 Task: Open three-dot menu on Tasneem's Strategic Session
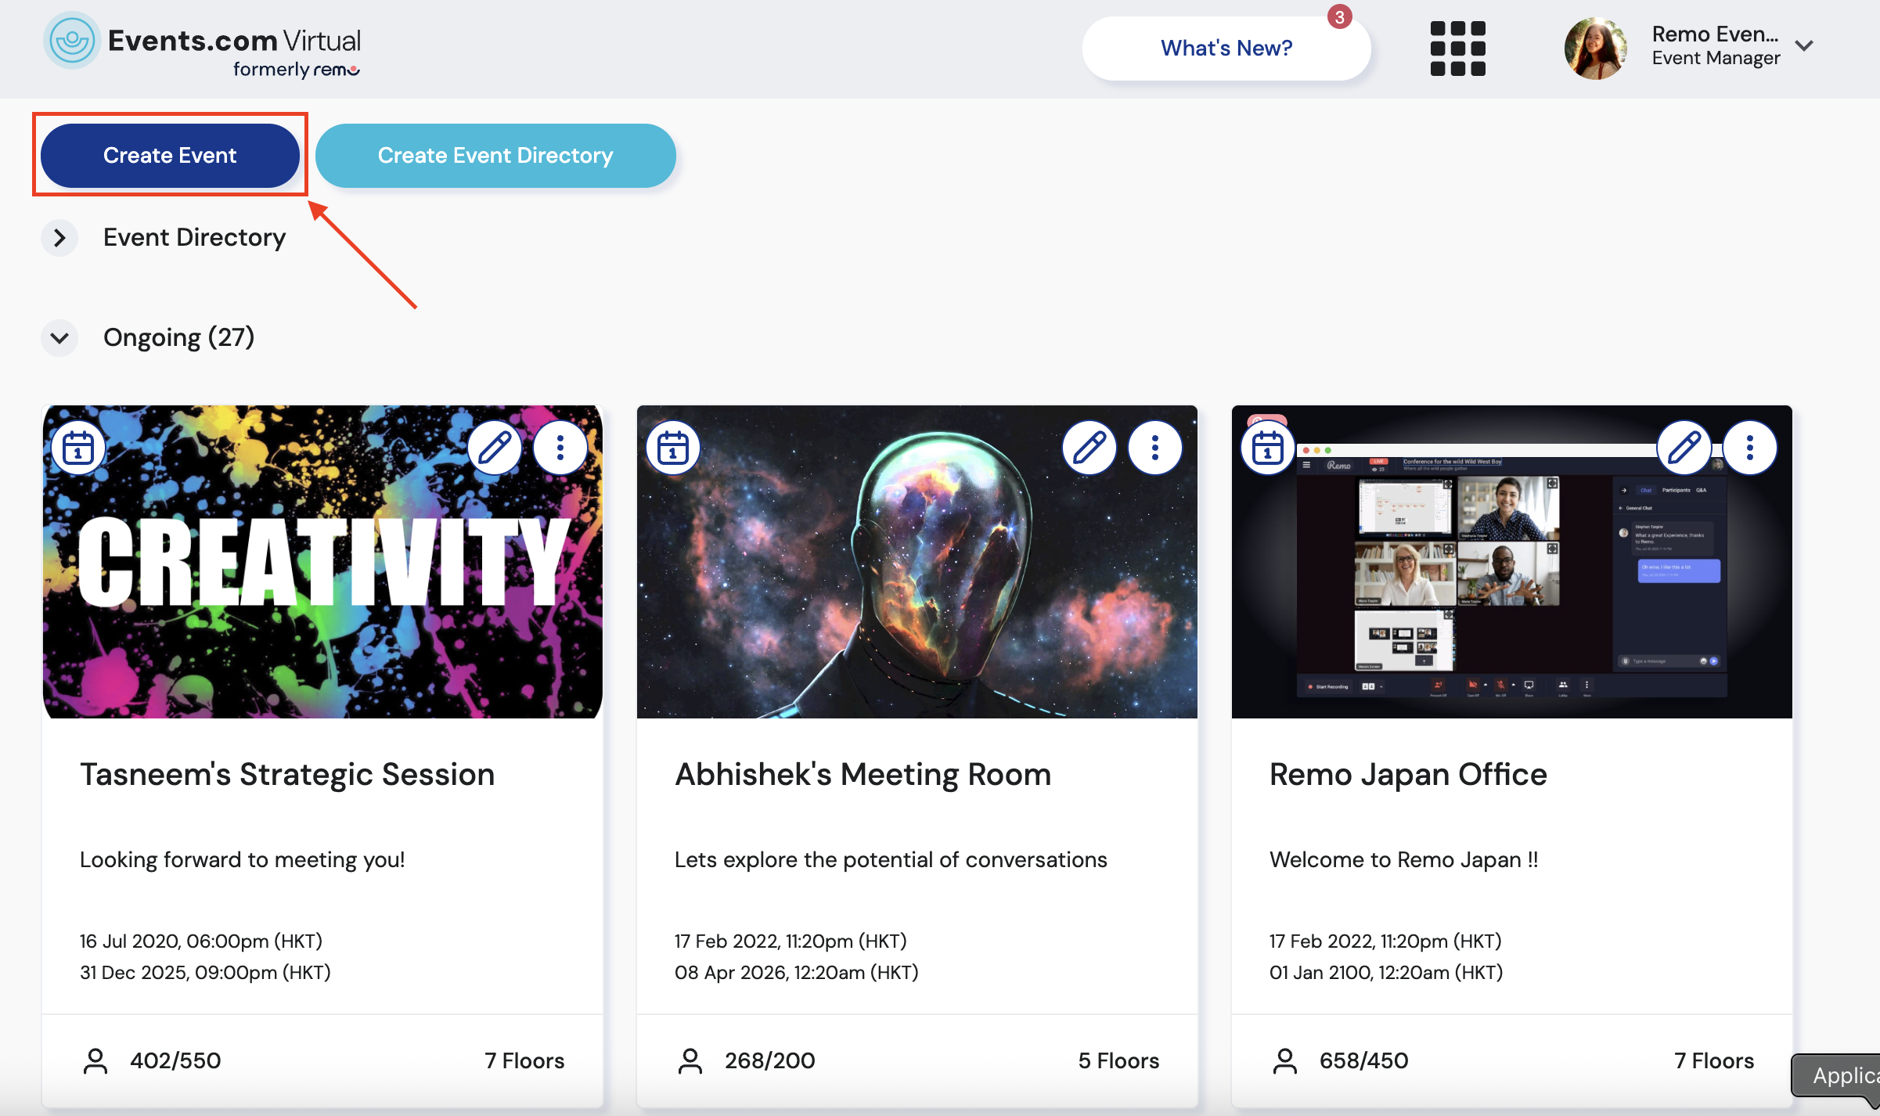(x=560, y=448)
